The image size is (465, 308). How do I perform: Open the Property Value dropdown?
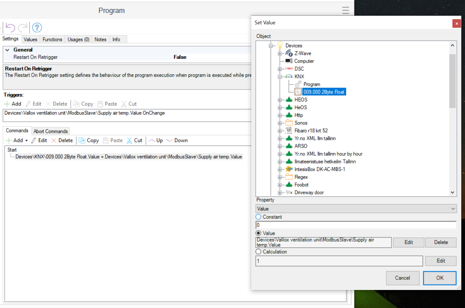(x=356, y=209)
